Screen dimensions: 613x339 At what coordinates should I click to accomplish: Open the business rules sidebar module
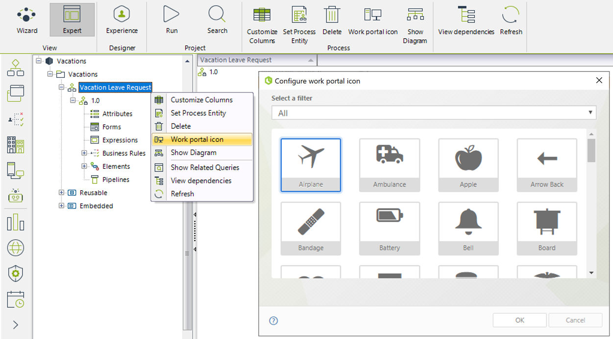tap(16, 119)
